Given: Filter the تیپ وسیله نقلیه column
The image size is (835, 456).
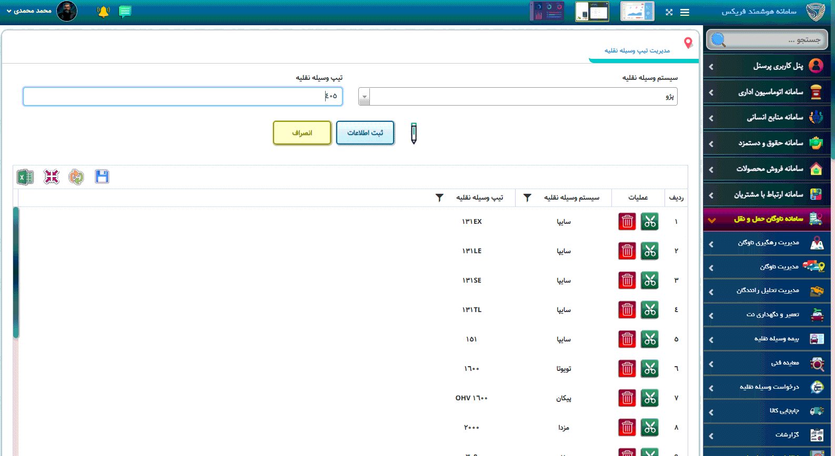Looking at the screenshot, I should pyautogui.click(x=439, y=198).
